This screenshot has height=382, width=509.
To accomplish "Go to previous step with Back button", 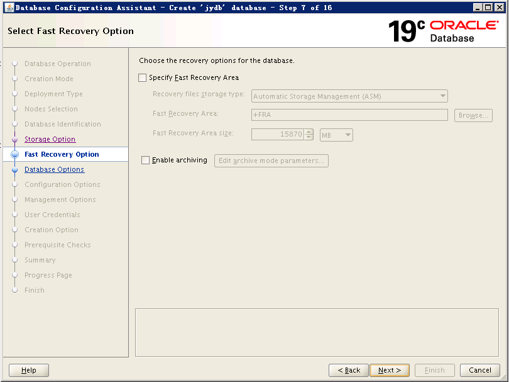I will 349,370.
